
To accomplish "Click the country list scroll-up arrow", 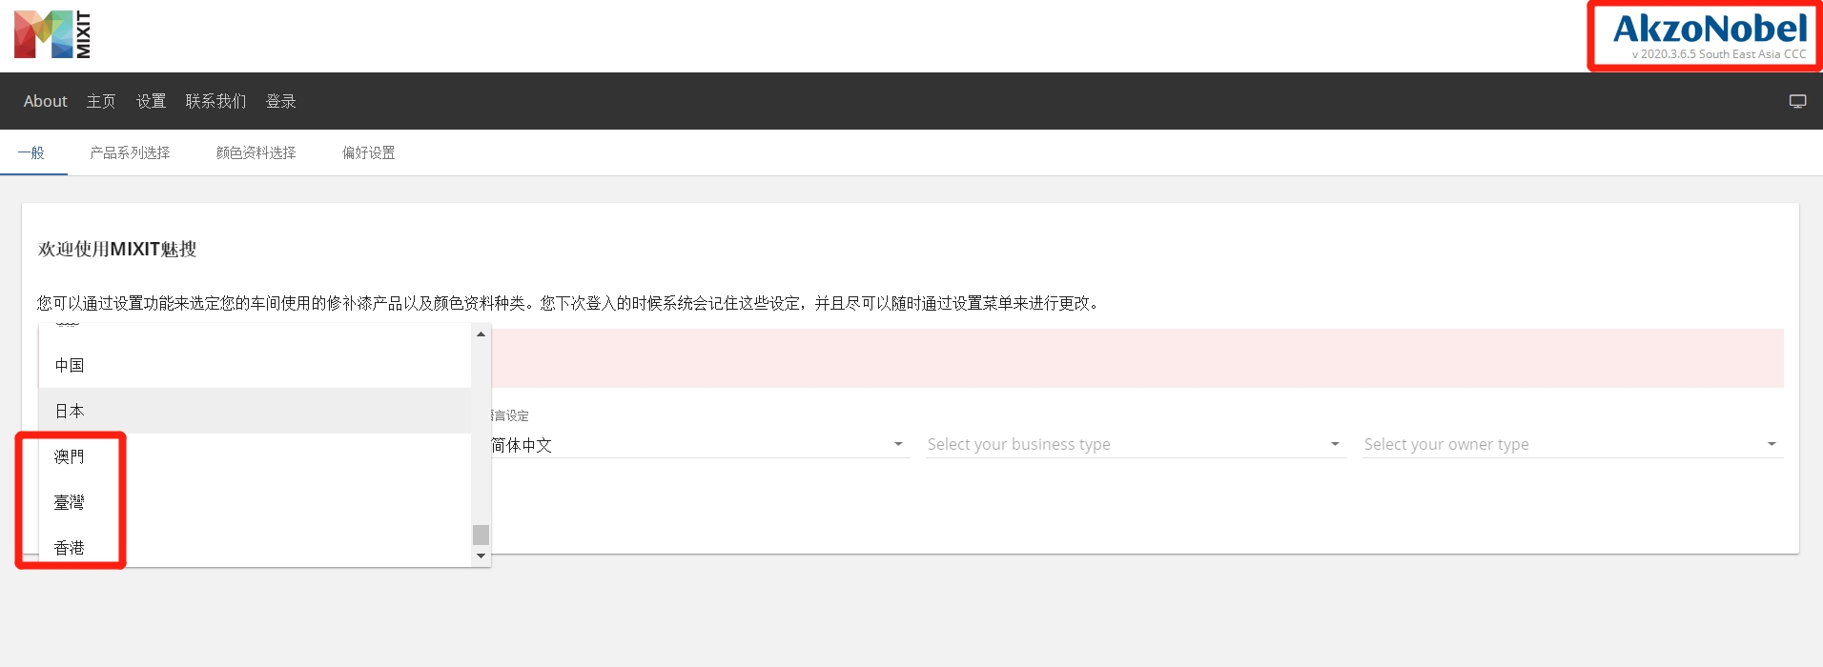I will pos(481,334).
